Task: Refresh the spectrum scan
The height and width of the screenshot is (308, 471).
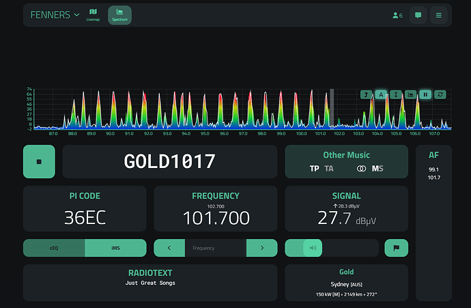Action: pos(440,94)
